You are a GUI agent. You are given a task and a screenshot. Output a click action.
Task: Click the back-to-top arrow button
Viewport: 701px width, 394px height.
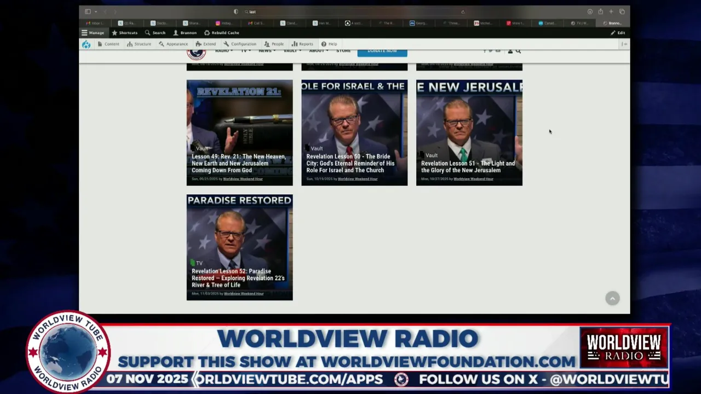(x=612, y=298)
